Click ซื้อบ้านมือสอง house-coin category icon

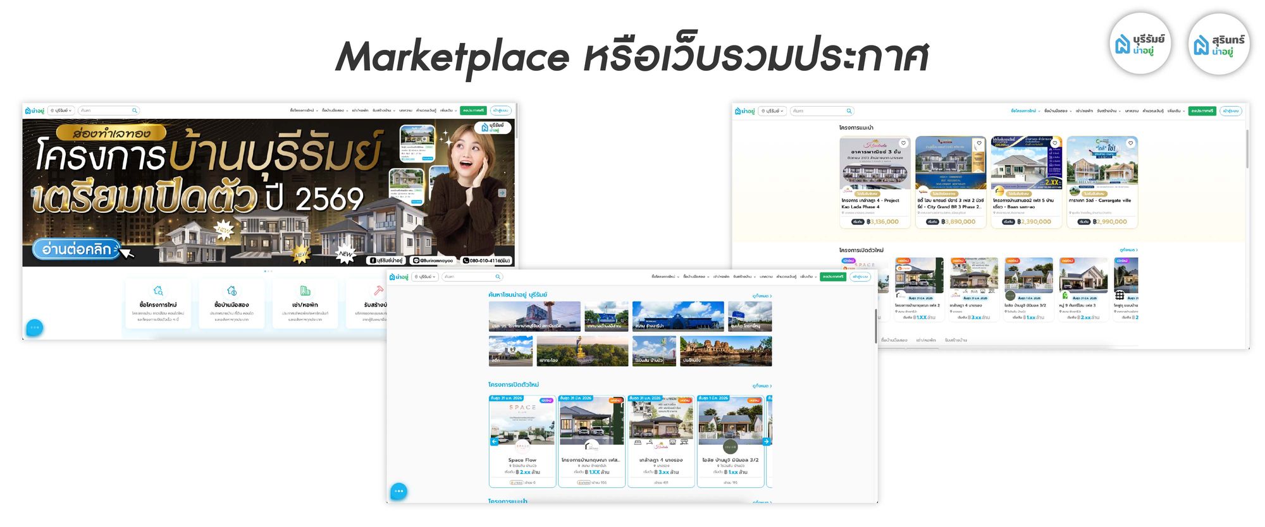(231, 291)
